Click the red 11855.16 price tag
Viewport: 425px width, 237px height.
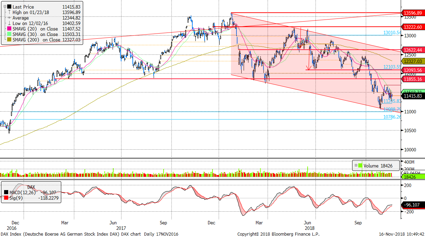pos(413,79)
